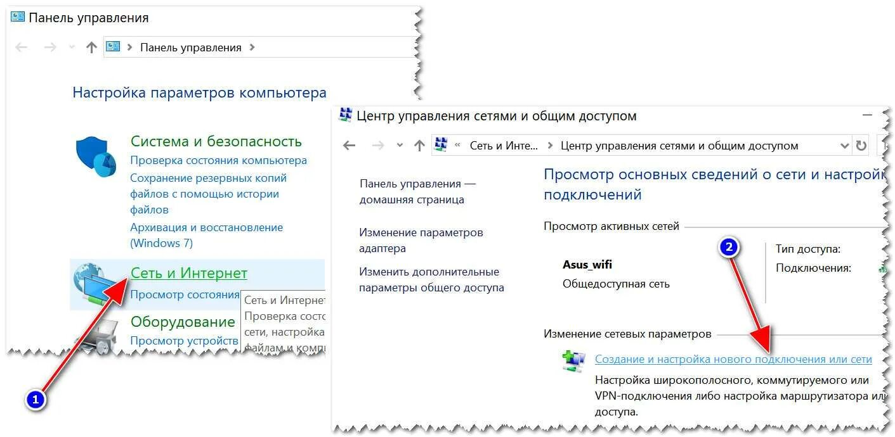Viewport: 895px width, 437px height.
Task: Open address bar history dropdown in Network Center
Action: click(x=844, y=146)
